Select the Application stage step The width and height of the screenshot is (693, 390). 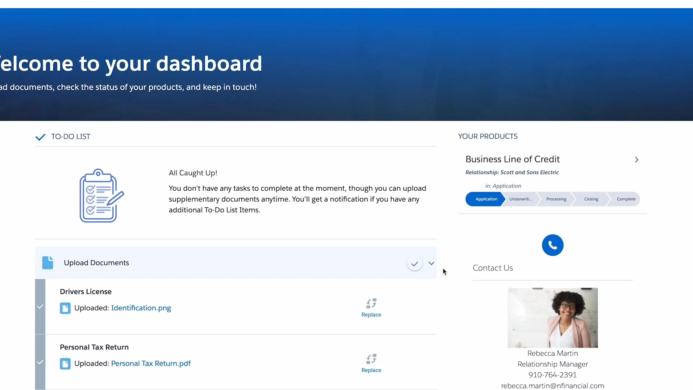[486, 199]
